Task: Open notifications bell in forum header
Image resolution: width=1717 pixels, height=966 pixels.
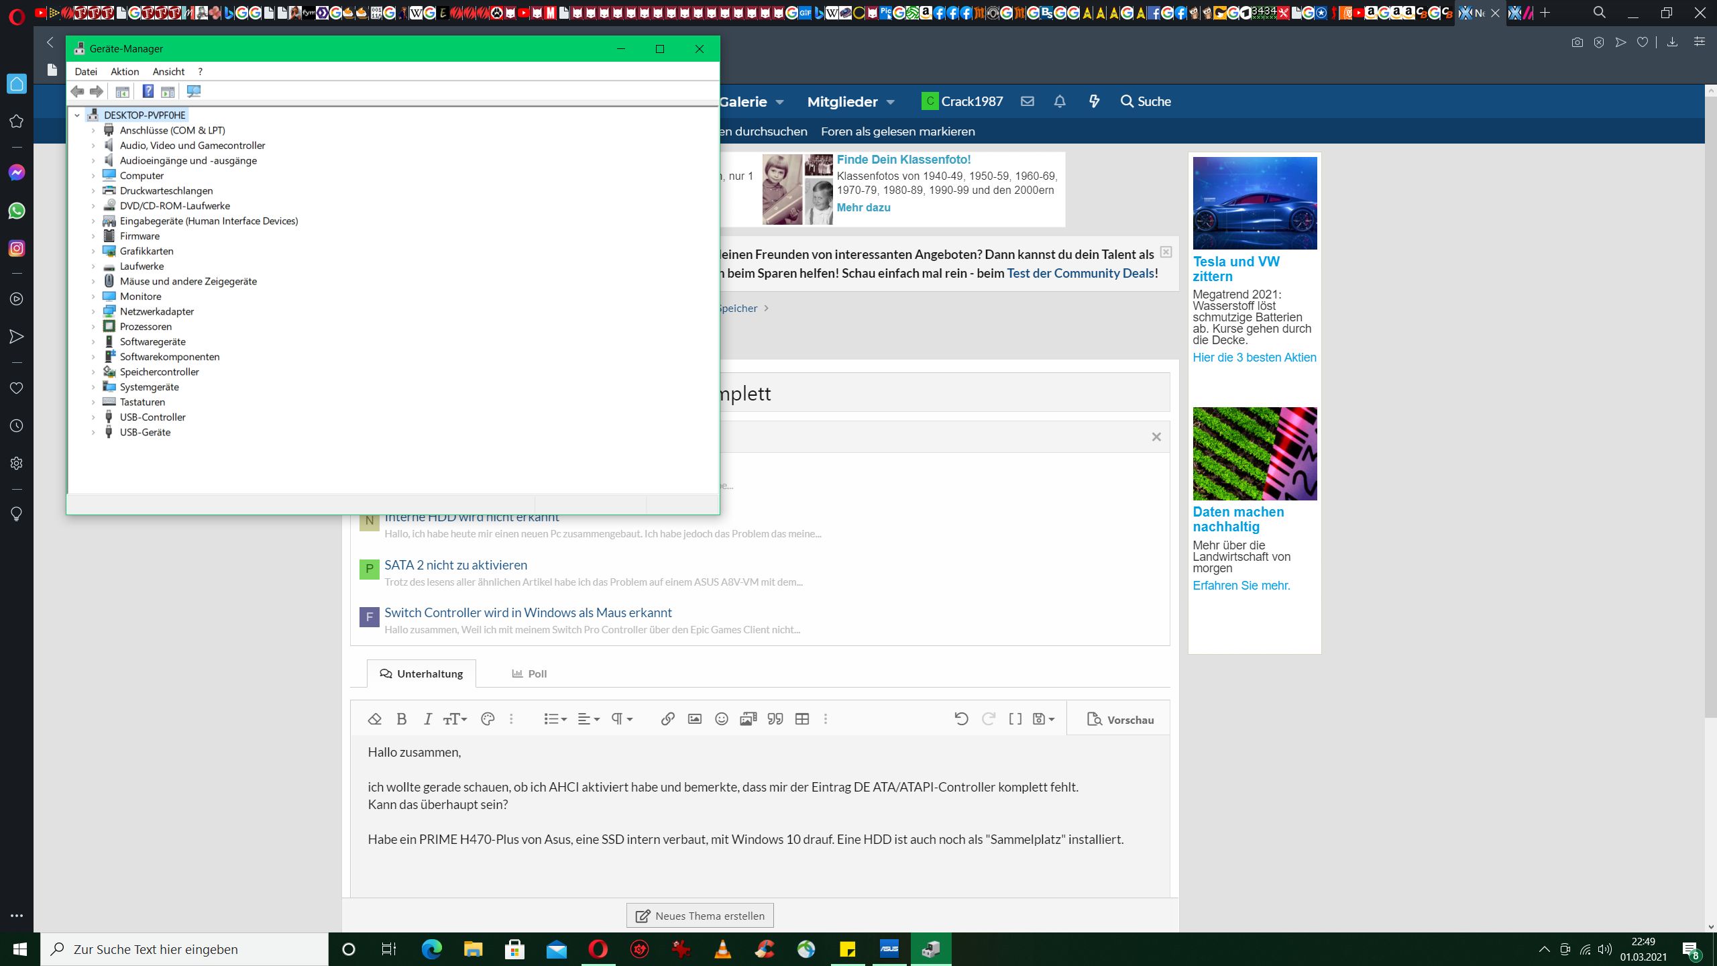Action: tap(1060, 101)
